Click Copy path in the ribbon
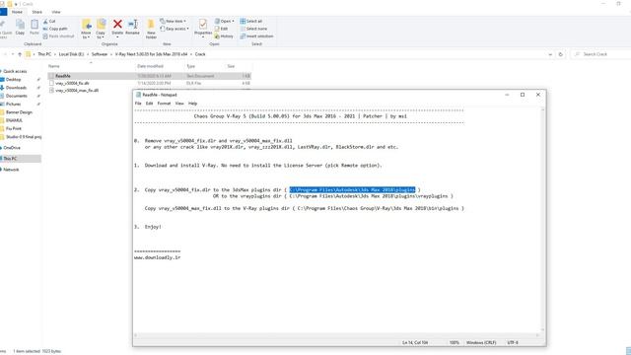 pyautogui.click(x=55, y=29)
